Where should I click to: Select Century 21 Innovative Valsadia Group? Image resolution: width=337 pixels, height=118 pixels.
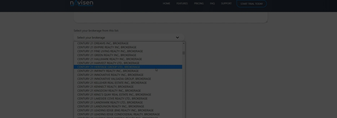pyautogui.click(x=114, y=79)
